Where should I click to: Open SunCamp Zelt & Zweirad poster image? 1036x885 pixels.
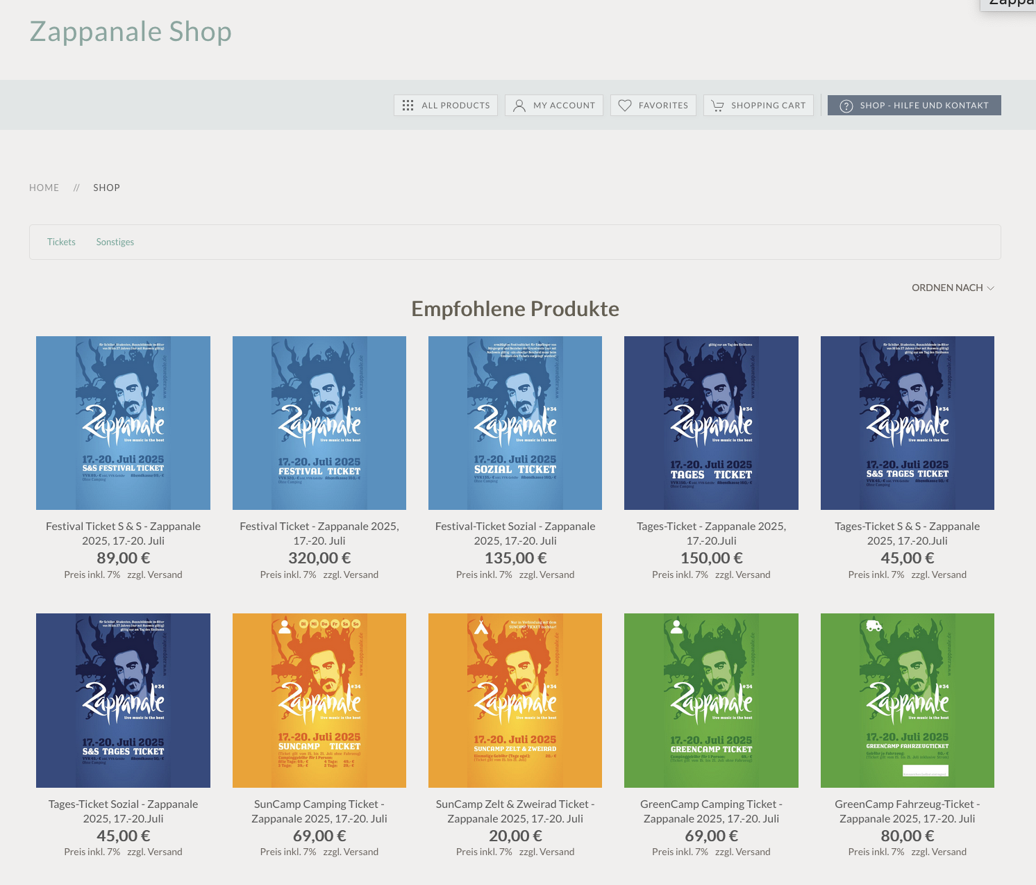point(515,700)
